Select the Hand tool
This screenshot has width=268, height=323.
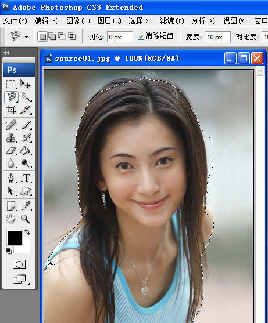tap(10, 219)
